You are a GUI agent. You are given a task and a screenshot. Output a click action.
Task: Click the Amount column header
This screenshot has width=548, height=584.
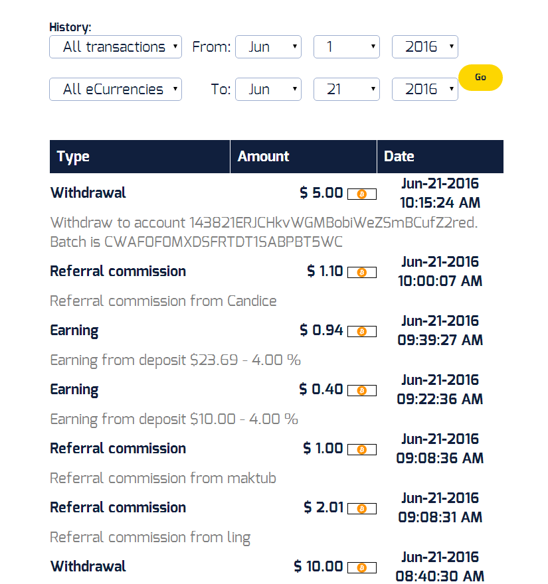(304, 157)
